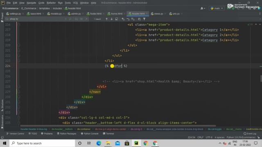This screenshot has width=262, height=147.
Task: Click cursor position 224:54 in status bar
Action: (x=191, y=138)
